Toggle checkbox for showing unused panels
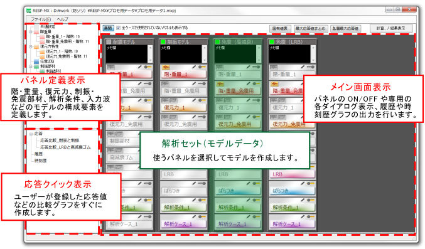The width and height of the screenshot is (425, 249). [118, 28]
